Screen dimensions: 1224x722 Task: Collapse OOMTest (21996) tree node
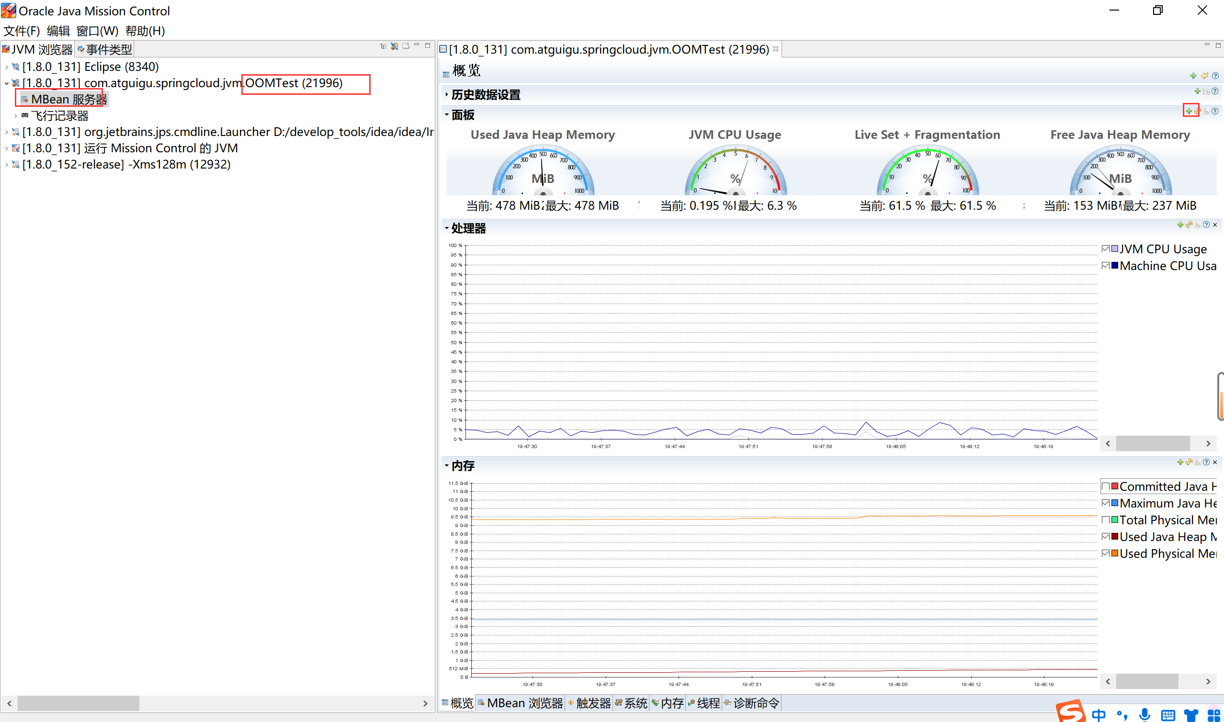point(6,83)
